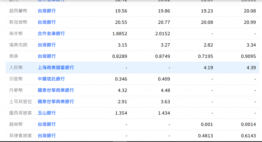
Task: Select the 印度幣 currency label
Action: 16,79
